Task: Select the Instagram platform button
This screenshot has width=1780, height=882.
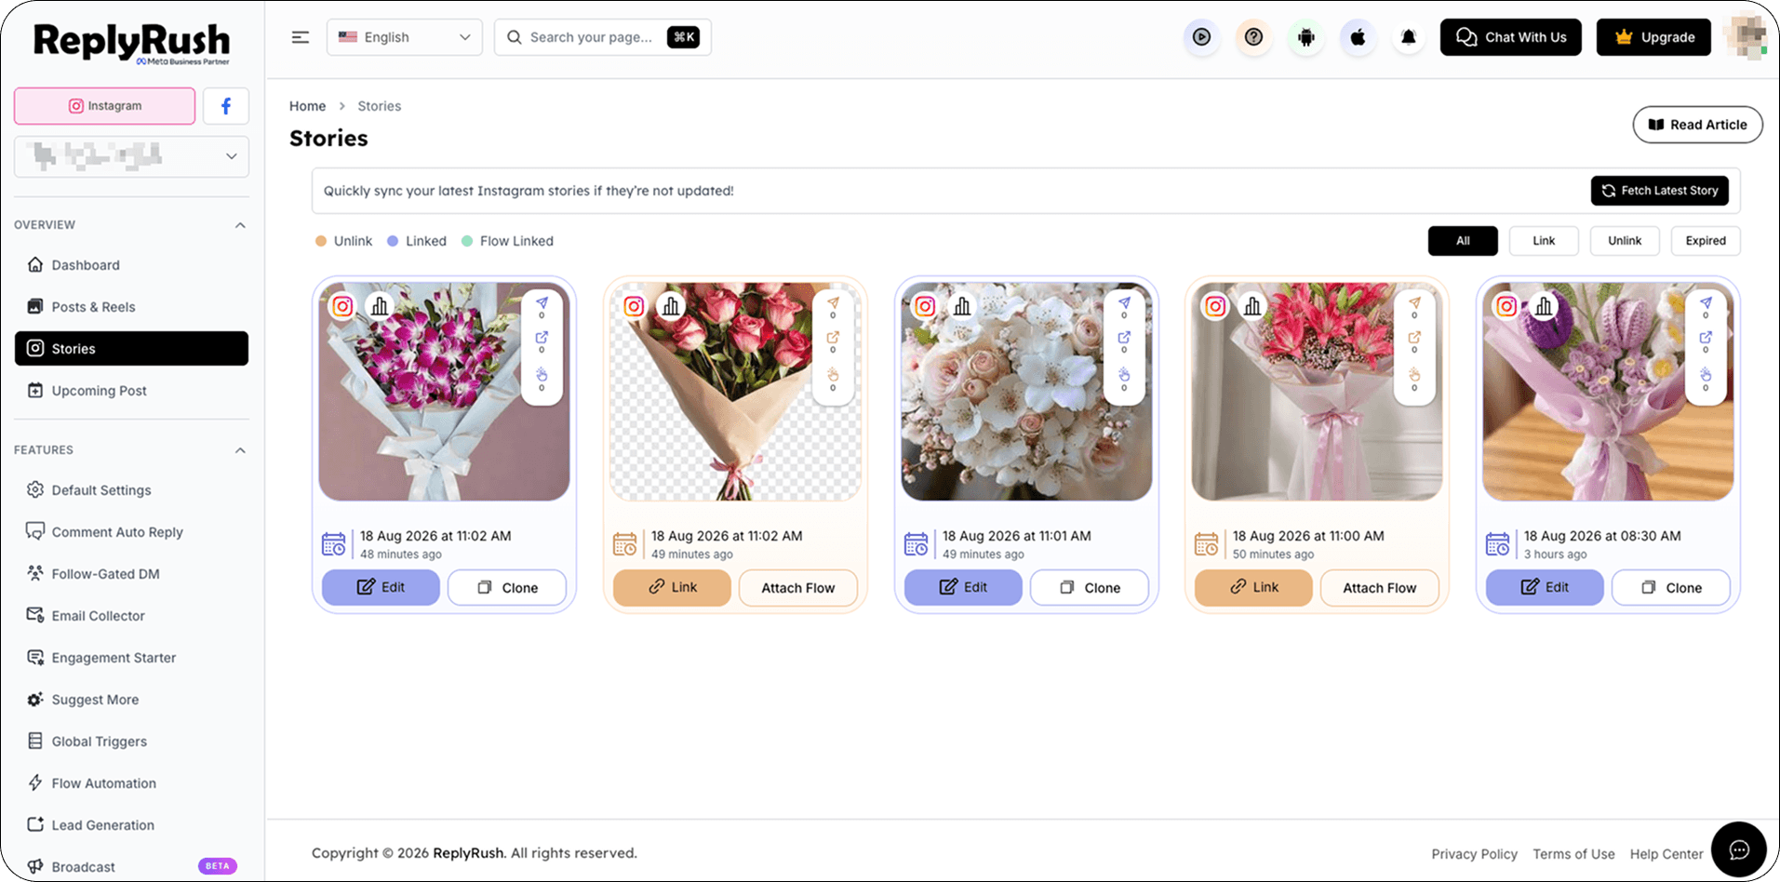Action: (x=104, y=106)
